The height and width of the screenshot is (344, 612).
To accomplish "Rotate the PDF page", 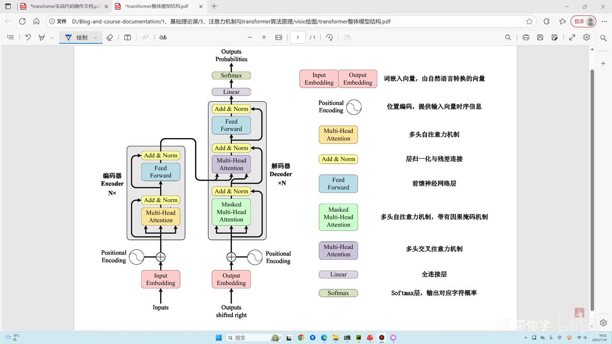I will tap(329, 37).
